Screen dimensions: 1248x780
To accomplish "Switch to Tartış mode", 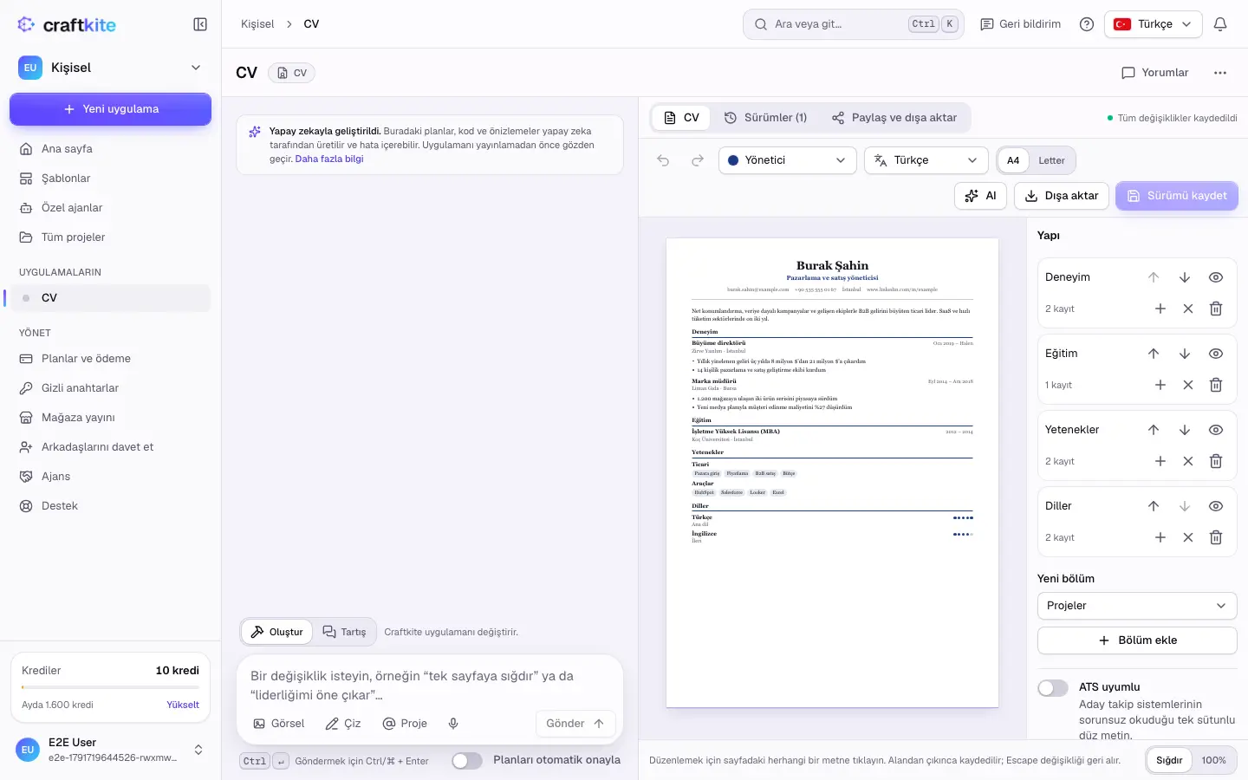I will point(345,632).
